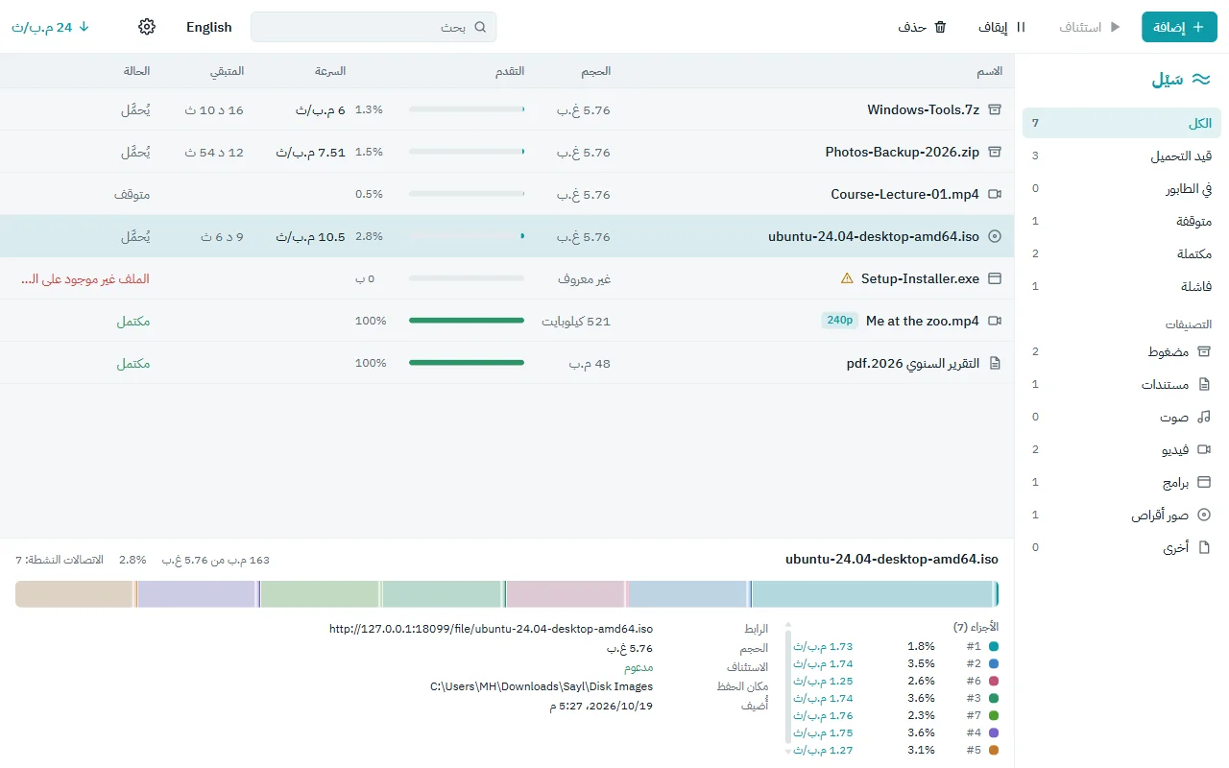
Task: Click the 7.51 م.ب/ث speed cell
Action: click(x=310, y=152)
